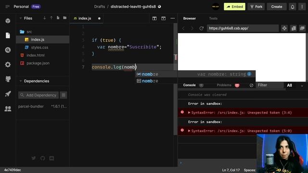The image size is (308, 173).
Task: Open the Sandbox Info cube icon
Action: click(8, 21)
